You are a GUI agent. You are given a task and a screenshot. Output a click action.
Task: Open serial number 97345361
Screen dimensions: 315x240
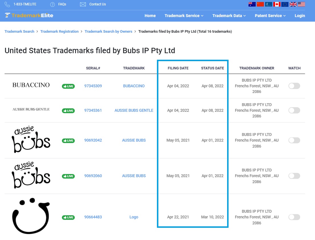pyautogui.click(x=93, y=110)
